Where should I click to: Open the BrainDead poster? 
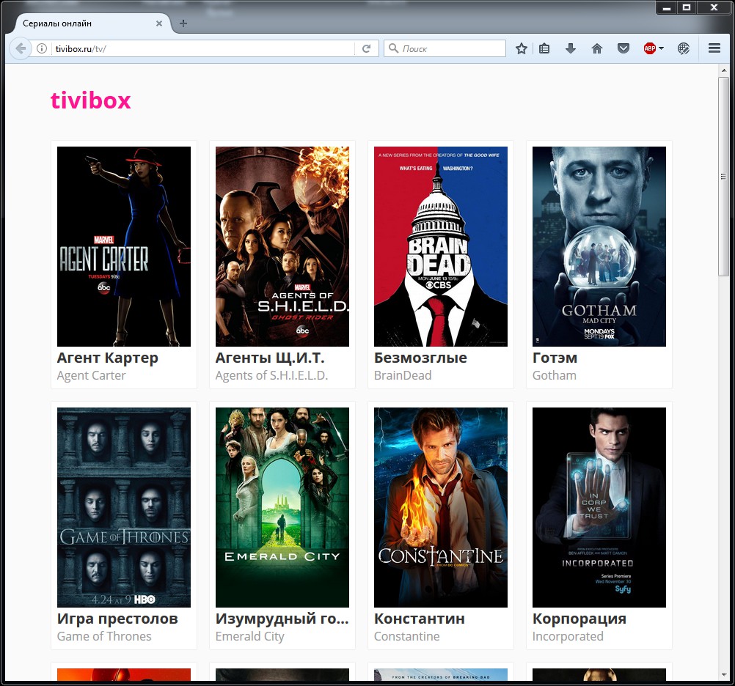point(441,246)
